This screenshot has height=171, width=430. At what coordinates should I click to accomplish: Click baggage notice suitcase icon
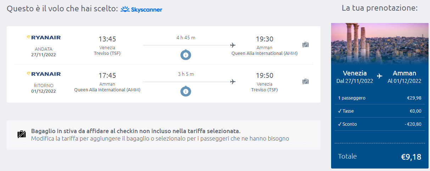coord(22,135)
